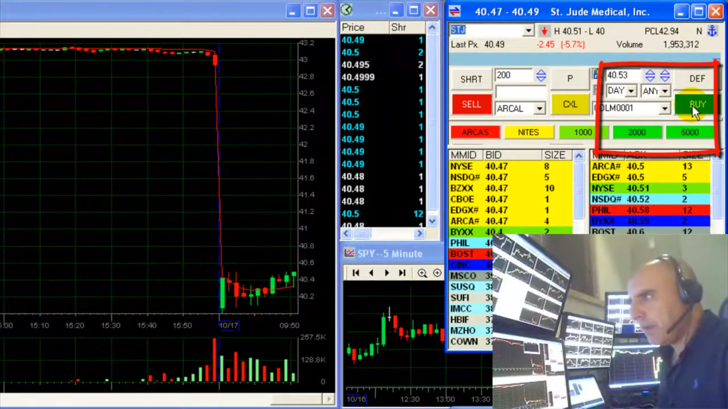This screenshot has width=728, height=409.
Task: Click the green BUY button
Action: point(697,104)
